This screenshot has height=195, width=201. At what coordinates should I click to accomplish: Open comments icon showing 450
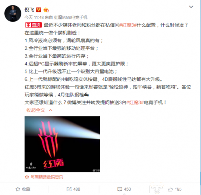(120, 189)
